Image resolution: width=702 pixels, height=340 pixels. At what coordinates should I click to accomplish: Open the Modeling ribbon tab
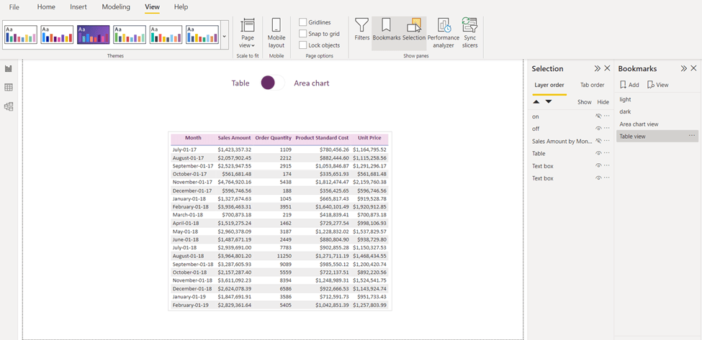pos(116,7)
